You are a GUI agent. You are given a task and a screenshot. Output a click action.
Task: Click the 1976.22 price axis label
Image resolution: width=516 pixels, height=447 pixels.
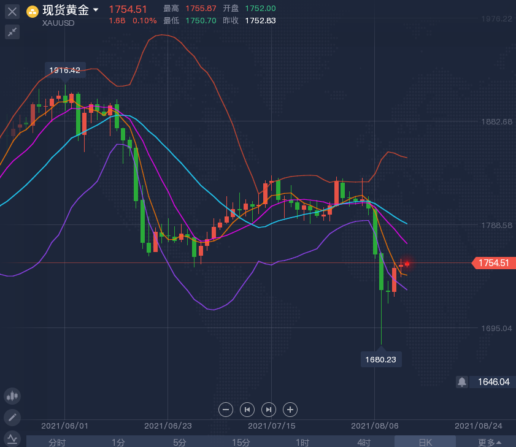(496, 19)
